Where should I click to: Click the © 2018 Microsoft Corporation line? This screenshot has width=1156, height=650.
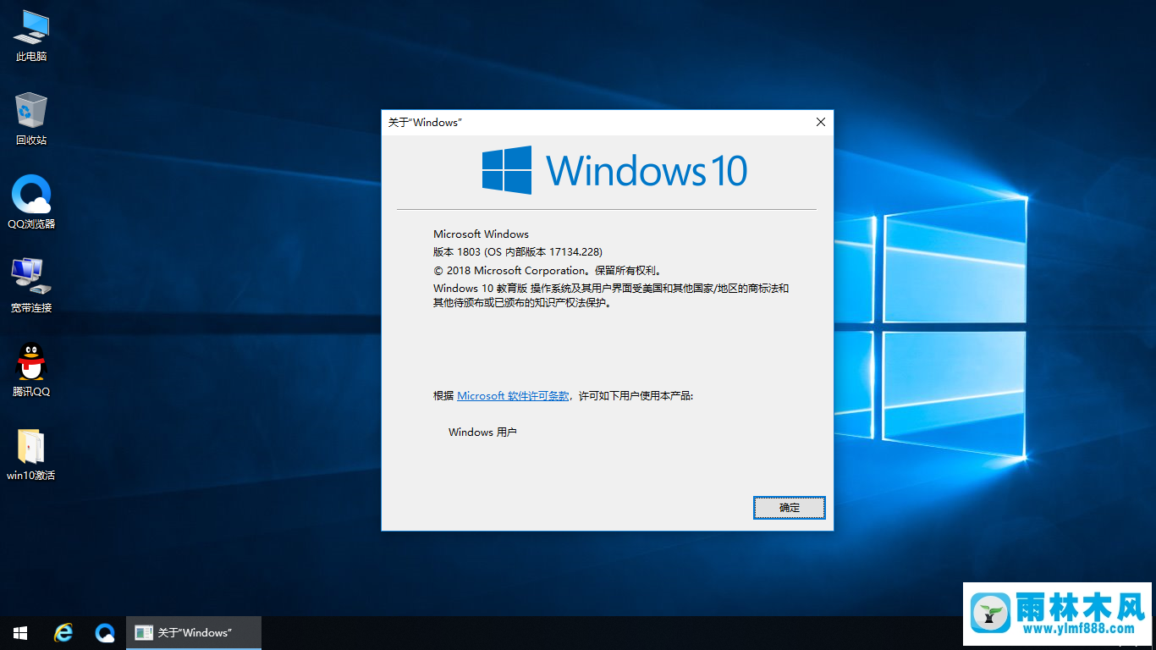548,271
